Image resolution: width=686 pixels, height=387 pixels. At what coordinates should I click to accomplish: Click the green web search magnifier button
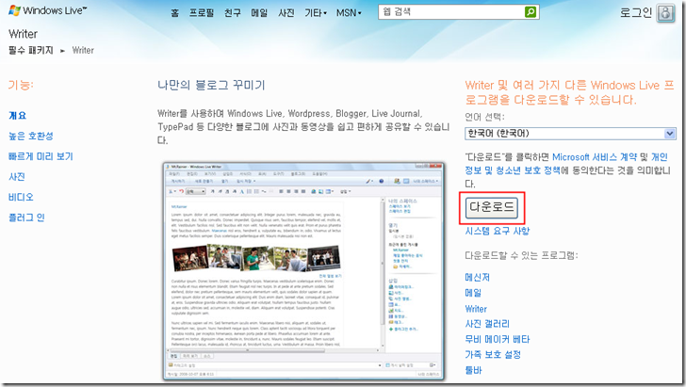[531, 12]
